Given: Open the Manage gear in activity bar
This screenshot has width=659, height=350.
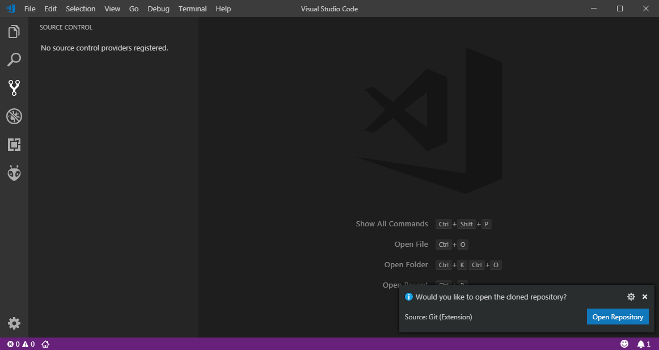Looking at the screenshot, I should click(x=14, y=323).
